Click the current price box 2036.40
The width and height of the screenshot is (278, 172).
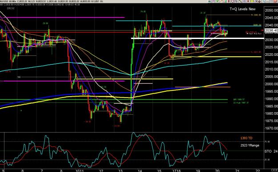(271, 31)
